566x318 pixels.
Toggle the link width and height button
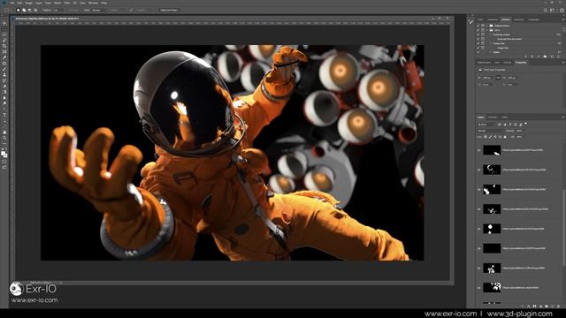tap(498, 78)
